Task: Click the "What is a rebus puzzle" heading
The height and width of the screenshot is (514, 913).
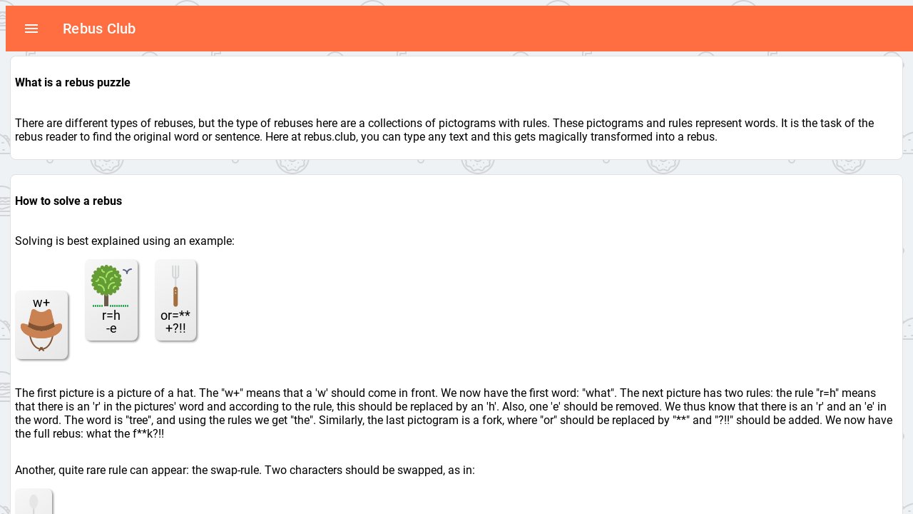Action: click(73, 82)
